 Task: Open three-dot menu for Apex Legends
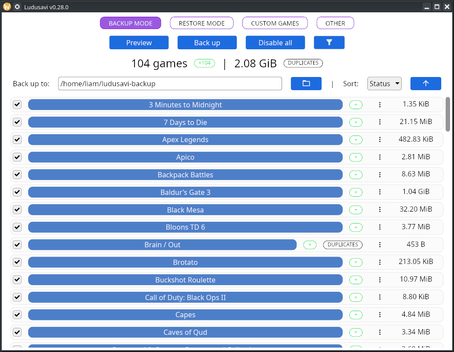tap(380, 140)
